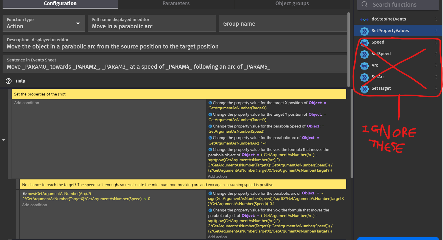
Task: Switch to the Parameters tab
Action: tap(176, 3)
